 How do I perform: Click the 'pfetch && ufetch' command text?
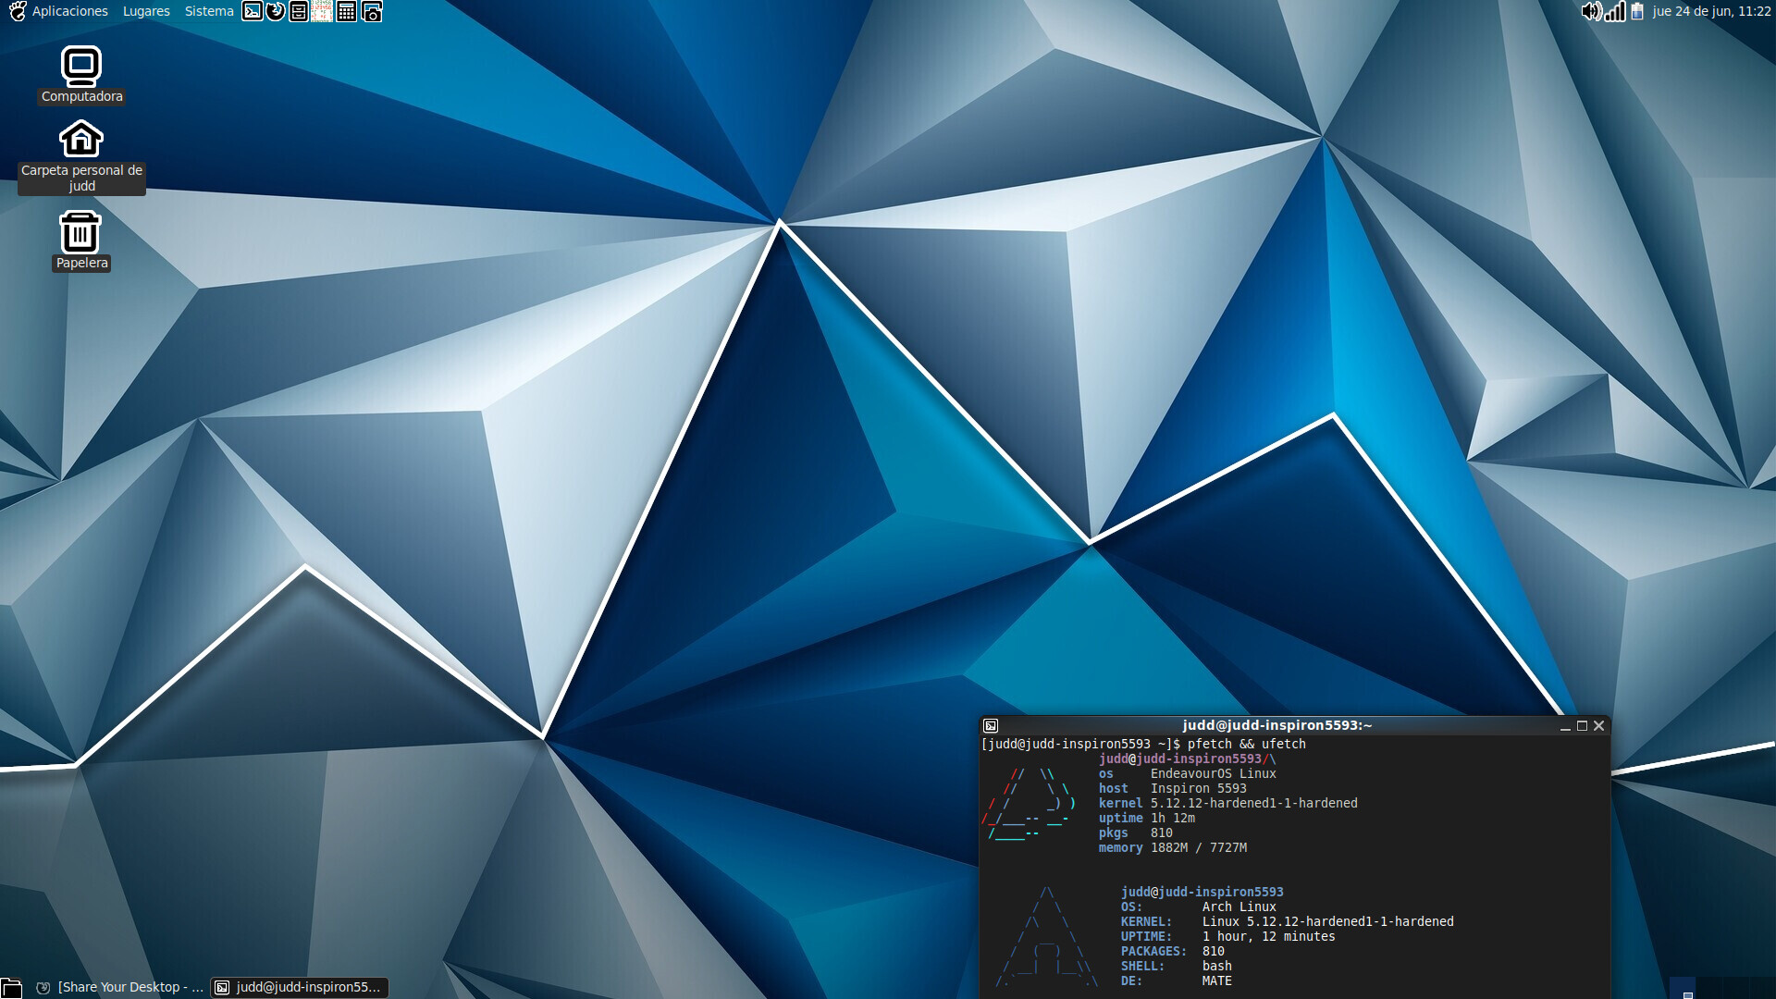[1246, 744]
